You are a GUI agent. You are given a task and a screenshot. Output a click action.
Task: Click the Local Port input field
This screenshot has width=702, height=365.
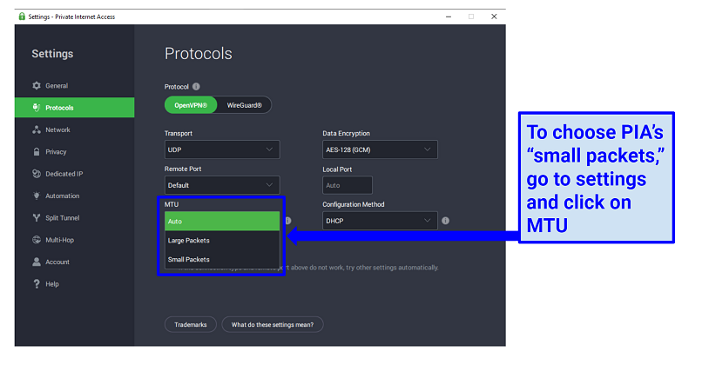click(x=348, y=185)
